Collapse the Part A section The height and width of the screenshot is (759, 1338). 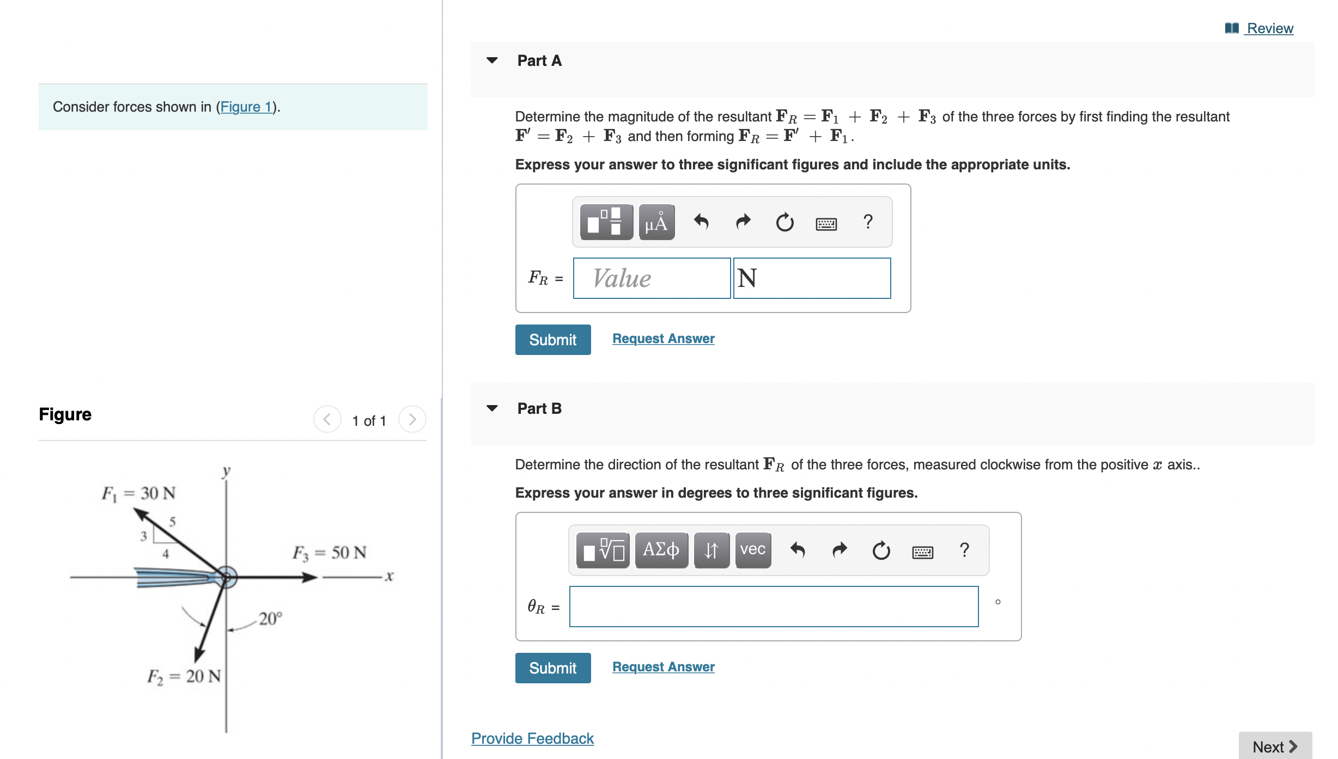pos(492,60)
